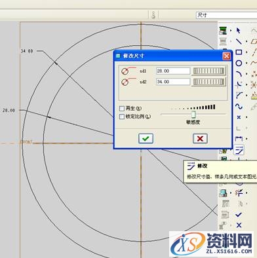Image resolution: width=257 pixels, height=258 pixels.
Task: Click the green top icon in the left toolbar column
Action: (x=223, y=31)
